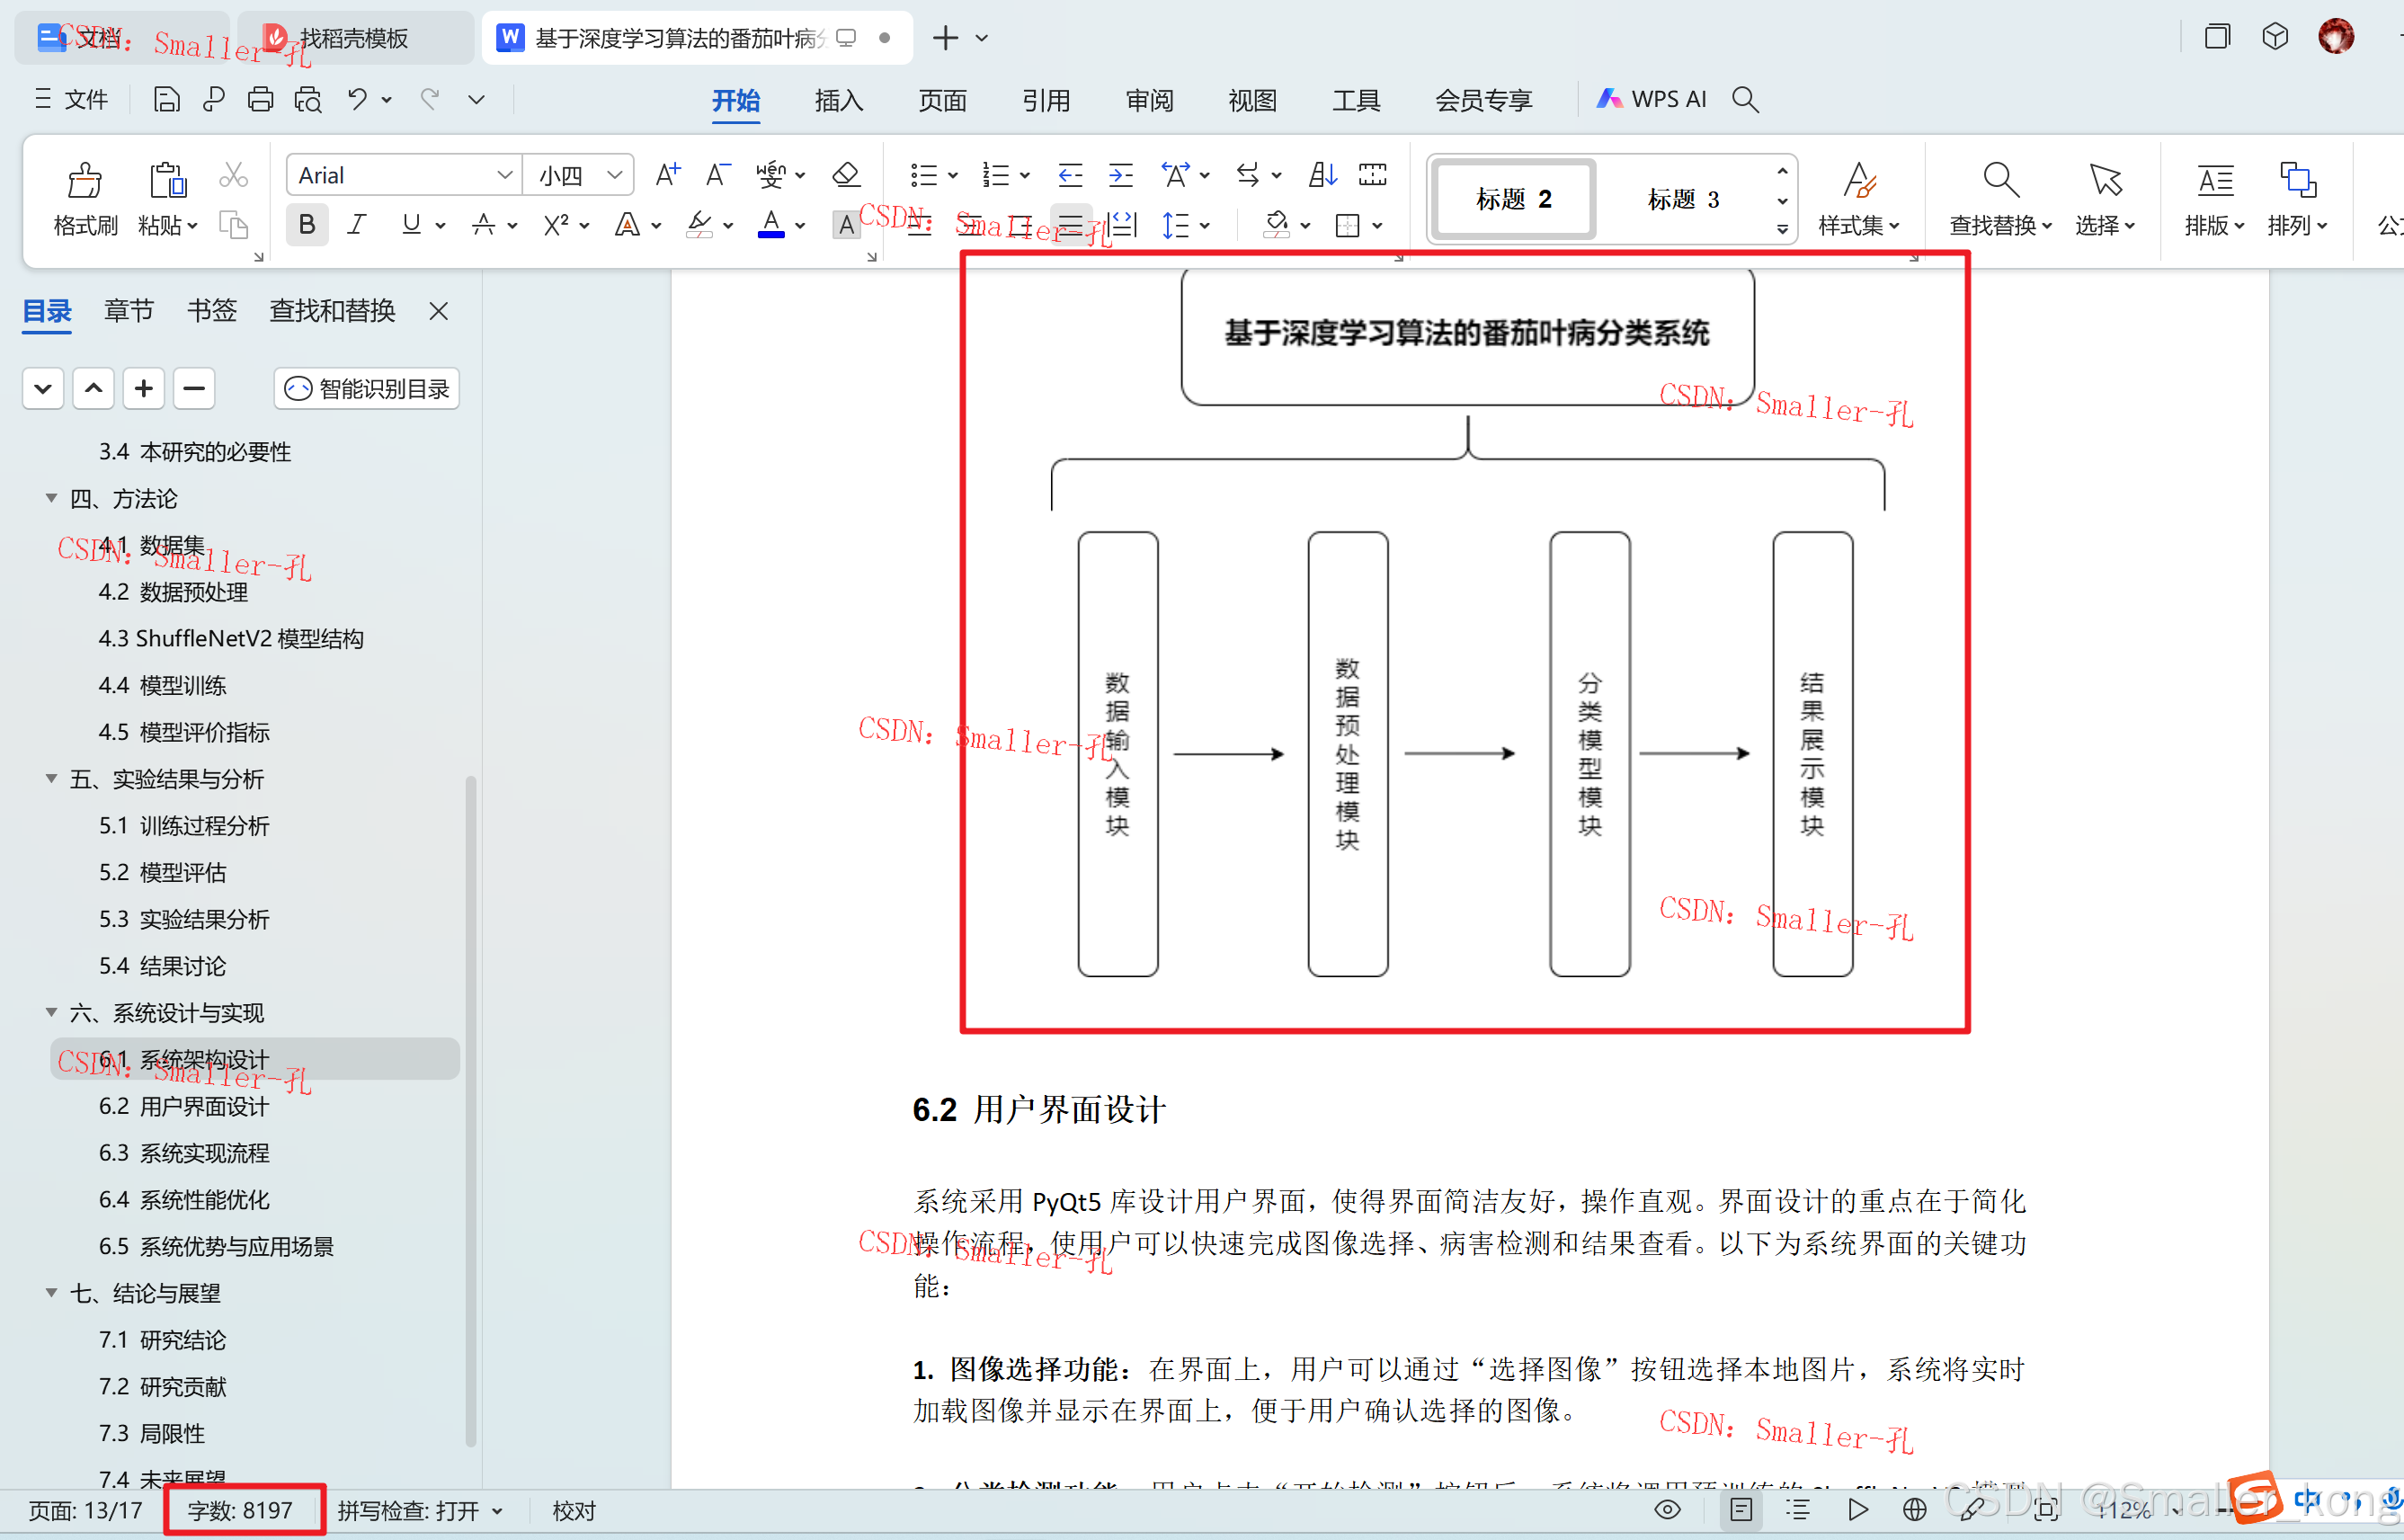The image size is (2404, 1540).
Task: Click the 智能识别目录 button
Action: (367, 388)
